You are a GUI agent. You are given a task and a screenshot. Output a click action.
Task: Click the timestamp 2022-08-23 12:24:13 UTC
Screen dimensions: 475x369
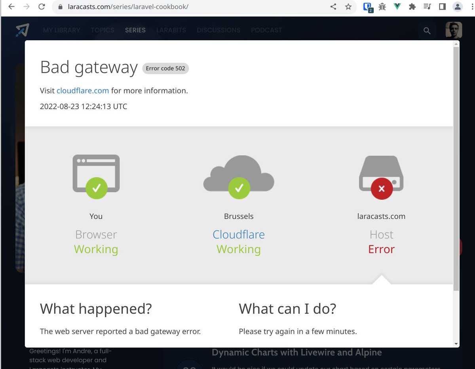pyautogui.click(x=84, y=106)
